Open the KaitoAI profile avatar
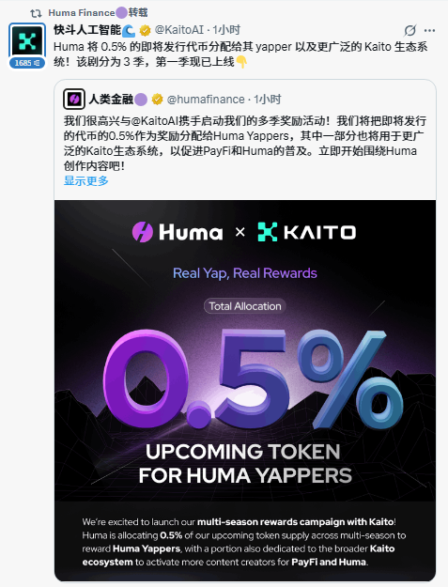This screenshot has width=448, height=587. (x=27, y=41)
